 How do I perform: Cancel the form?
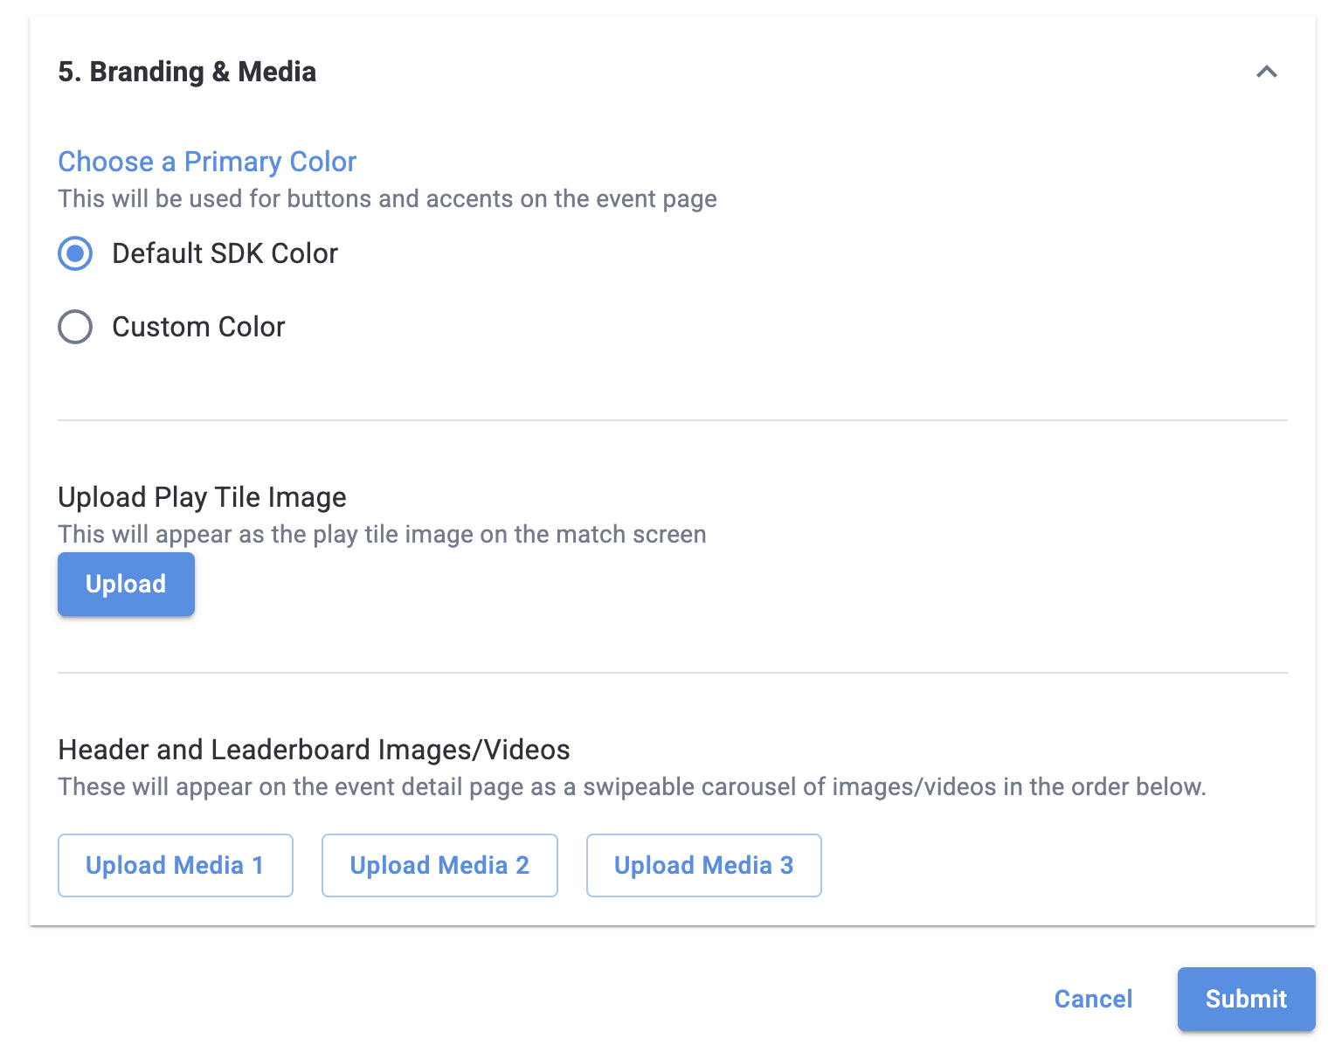point(1093,999)
